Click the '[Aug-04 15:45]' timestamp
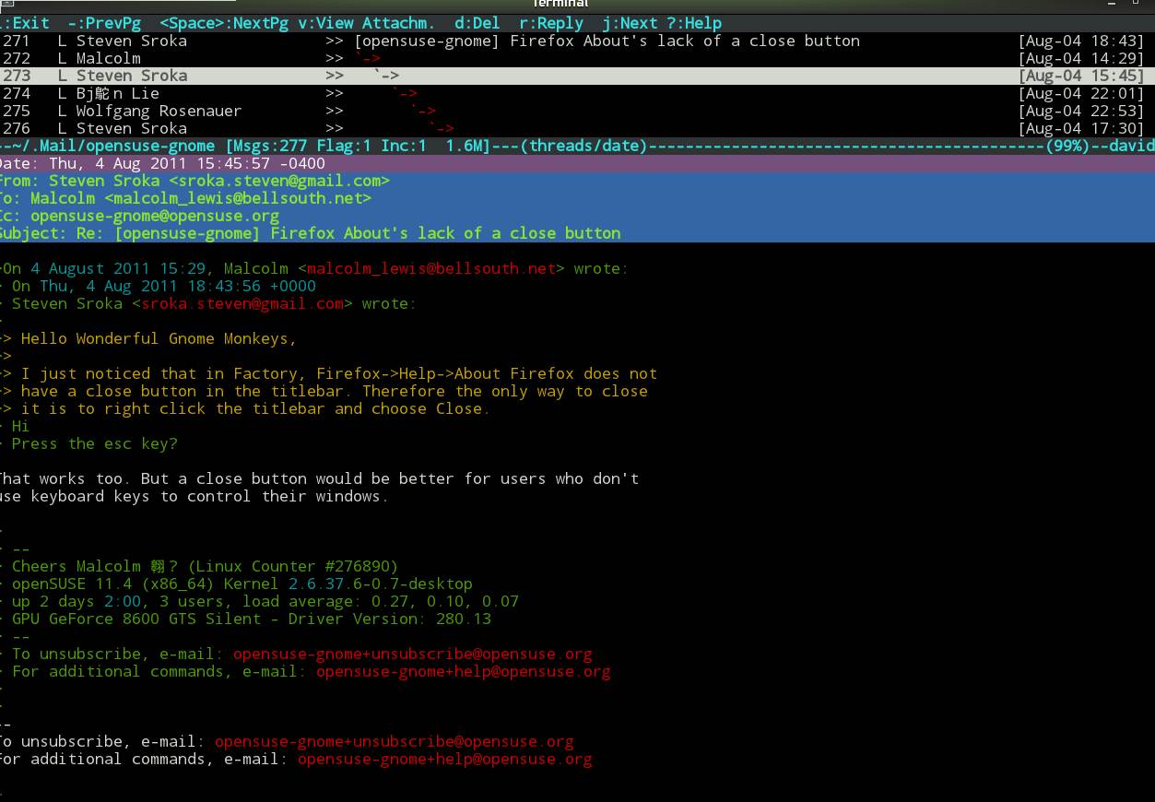 click(x=1081, y=76)
